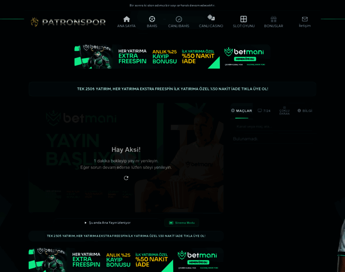Click the Bulunamadı text in match list
345x272 pixels.
click(x=245, y=139)
